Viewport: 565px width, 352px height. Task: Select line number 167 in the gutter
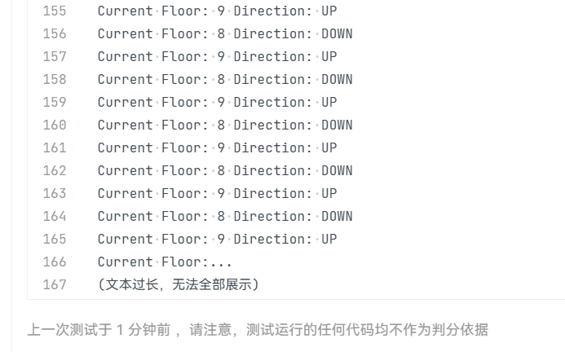(x=54, y=285)
